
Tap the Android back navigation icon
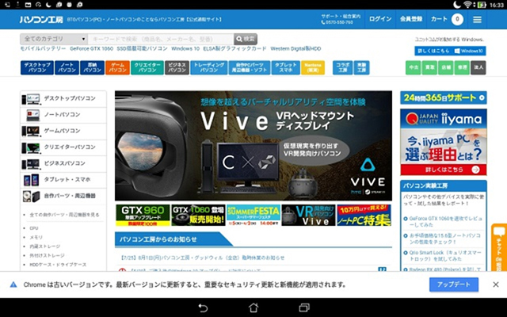203,307
